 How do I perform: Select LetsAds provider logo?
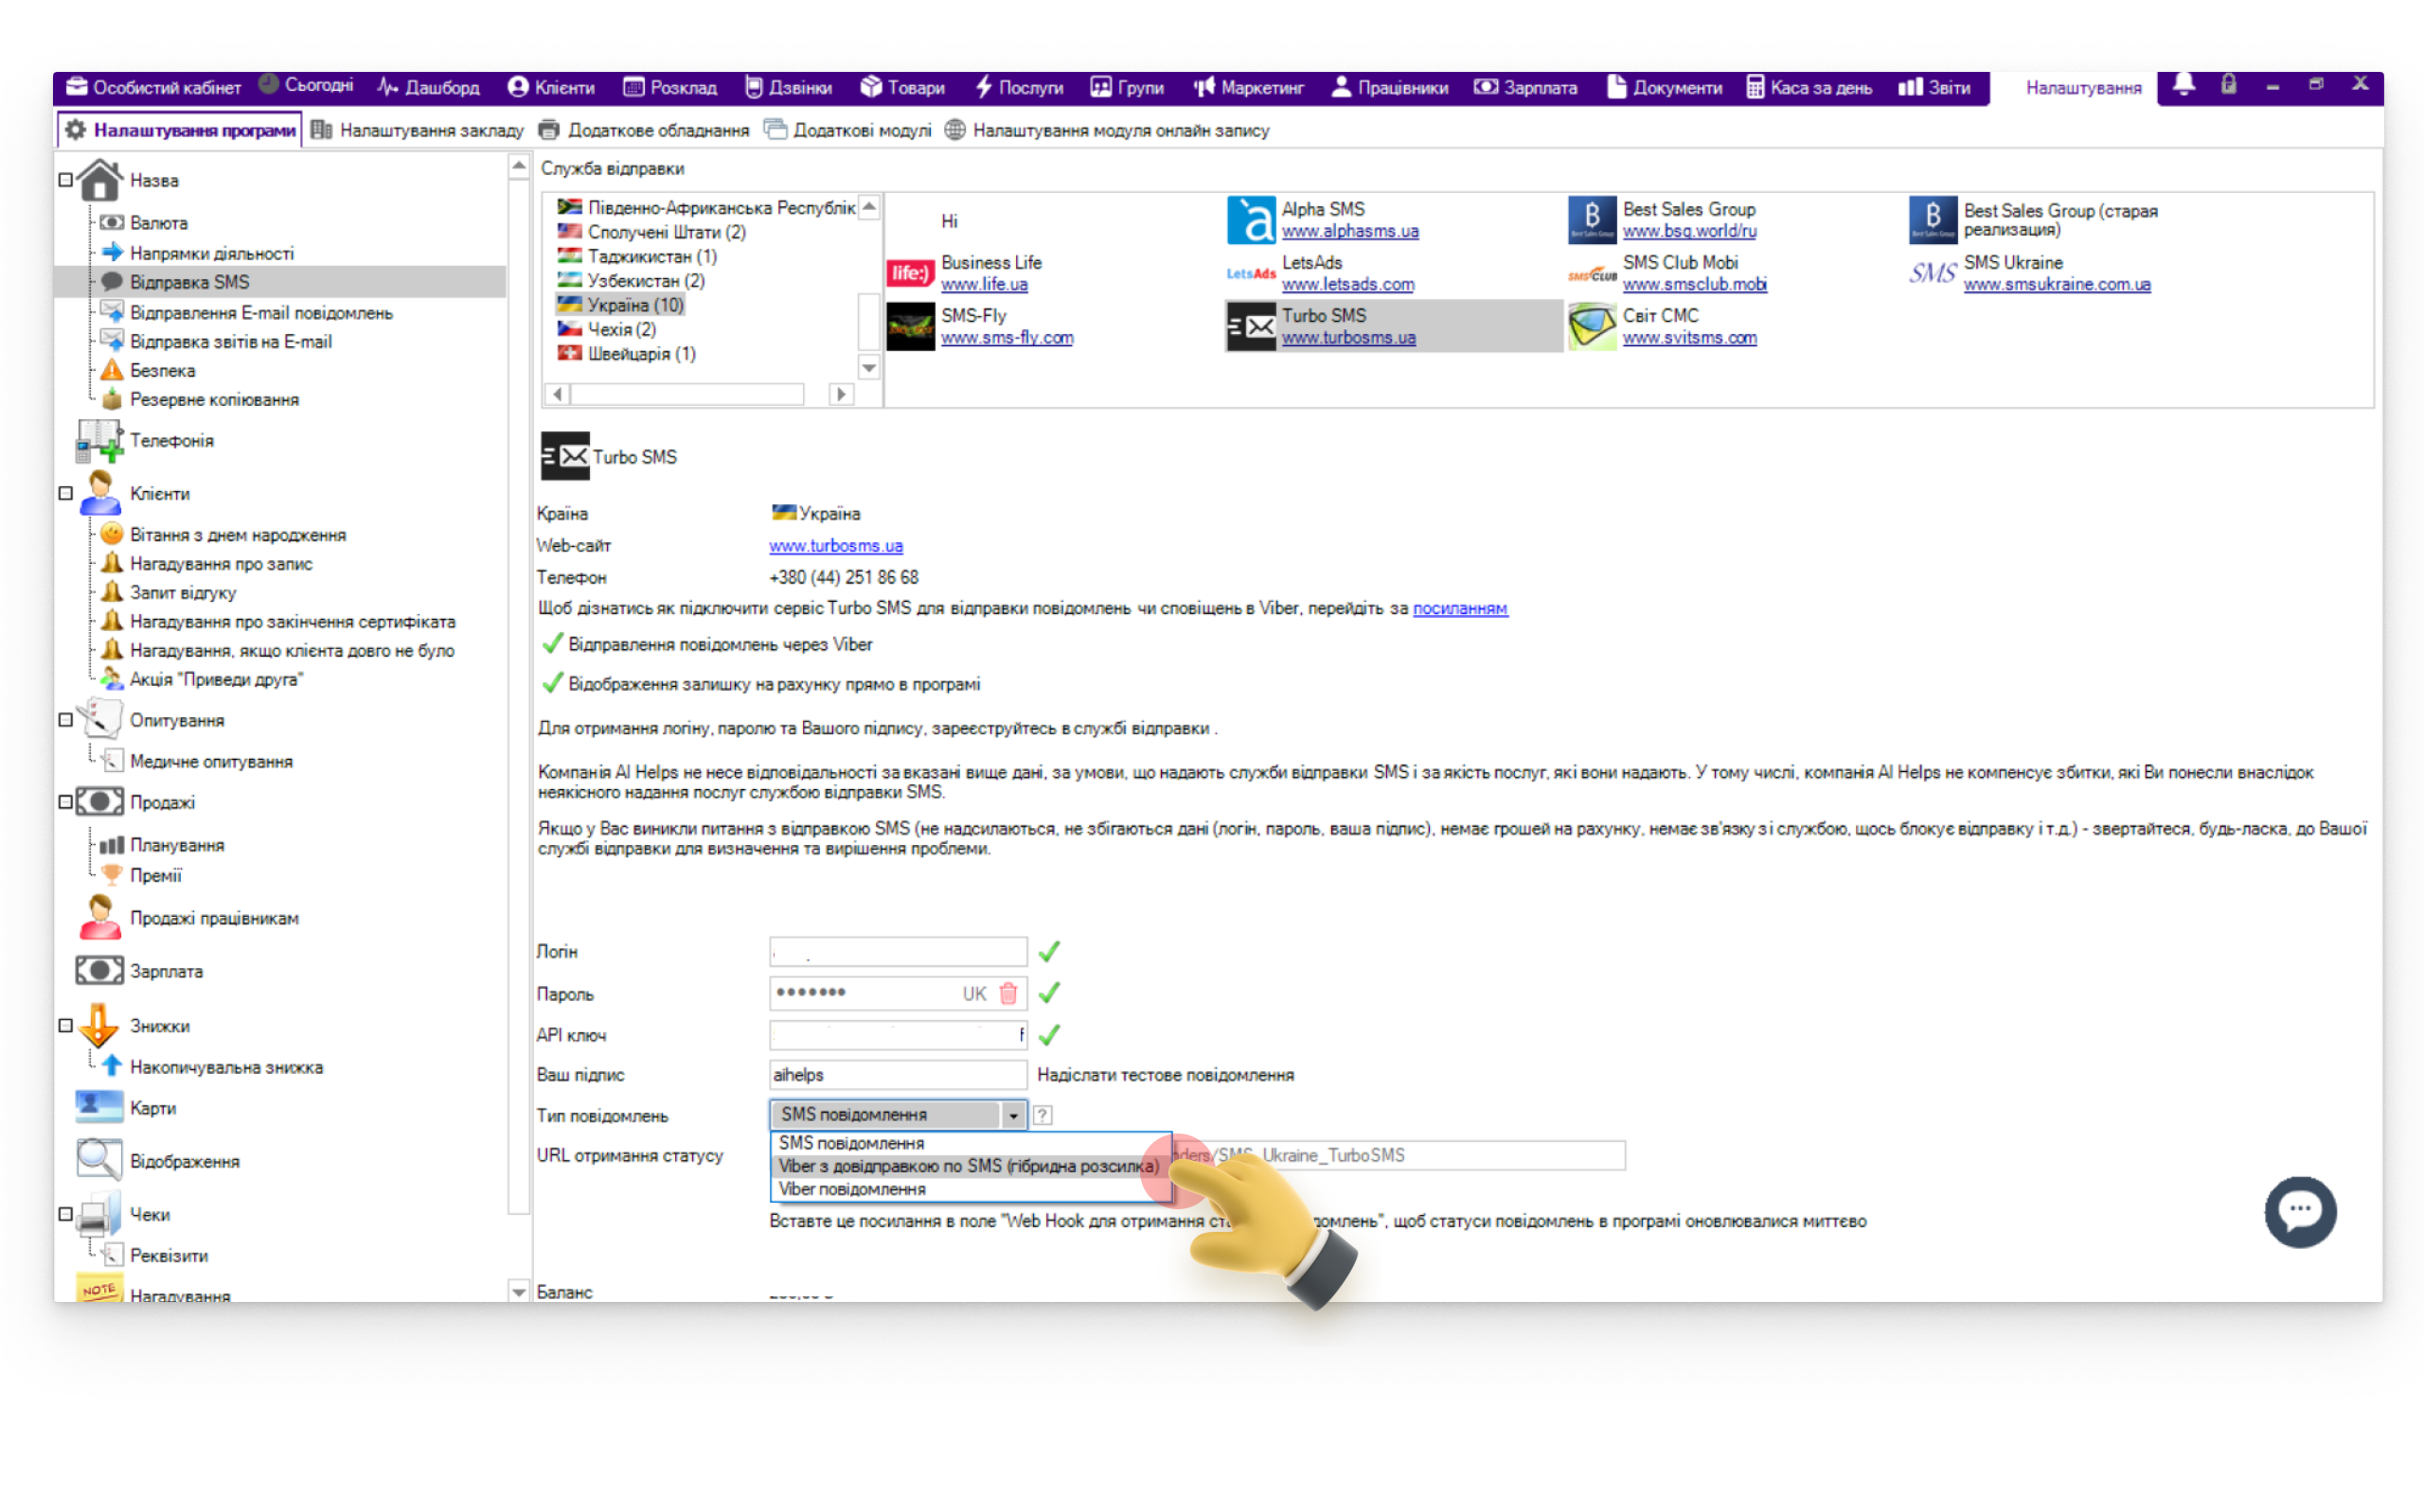pos(1251,273)
